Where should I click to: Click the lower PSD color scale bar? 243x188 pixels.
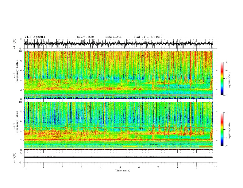(x=222, y=129)
